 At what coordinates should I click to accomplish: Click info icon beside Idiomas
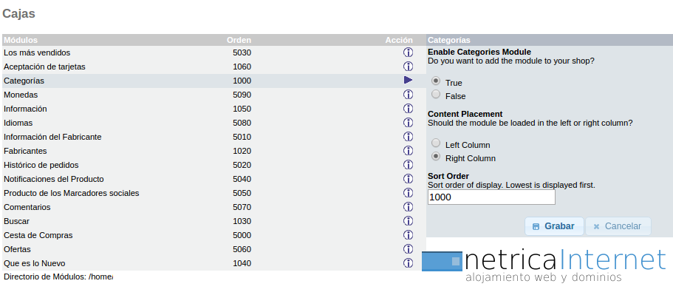408,123
